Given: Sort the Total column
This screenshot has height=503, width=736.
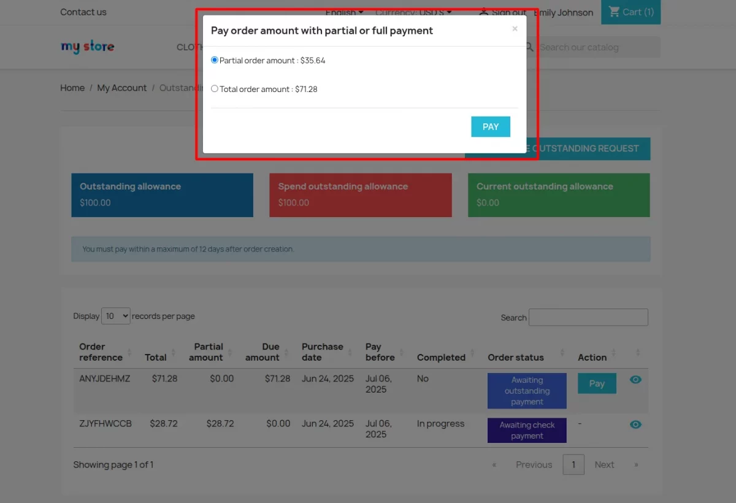Looking at the screenshot, I should click(172, 351).
